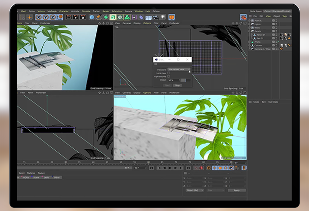This screenshot has height=211, width=309.
Task: Open the Object (Rel) coordinate dropdown
Action: (195, 190)
